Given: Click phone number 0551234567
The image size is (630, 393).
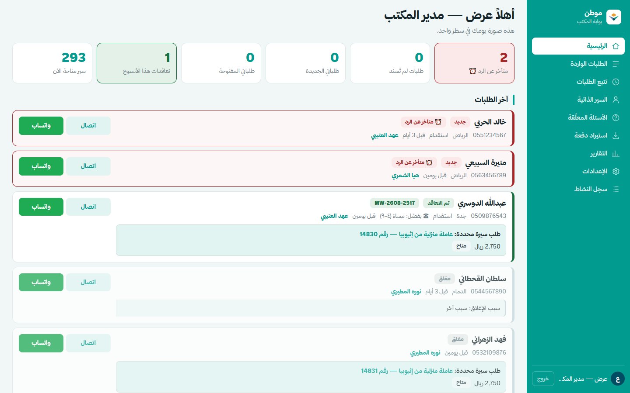Looking at the screenshot, I should [x=490, y=135].
